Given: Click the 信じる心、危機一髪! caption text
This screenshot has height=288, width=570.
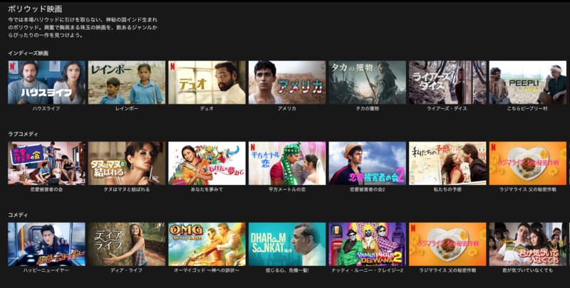Looking at the screenshot, I should 287,270.
